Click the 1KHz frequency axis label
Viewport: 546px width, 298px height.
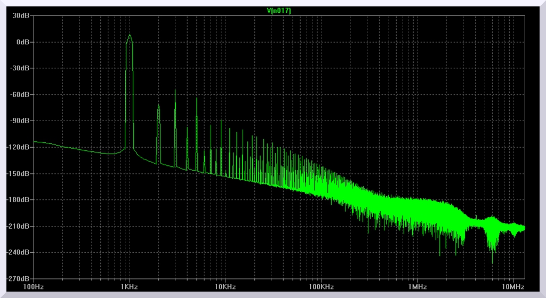click(129, 287)
